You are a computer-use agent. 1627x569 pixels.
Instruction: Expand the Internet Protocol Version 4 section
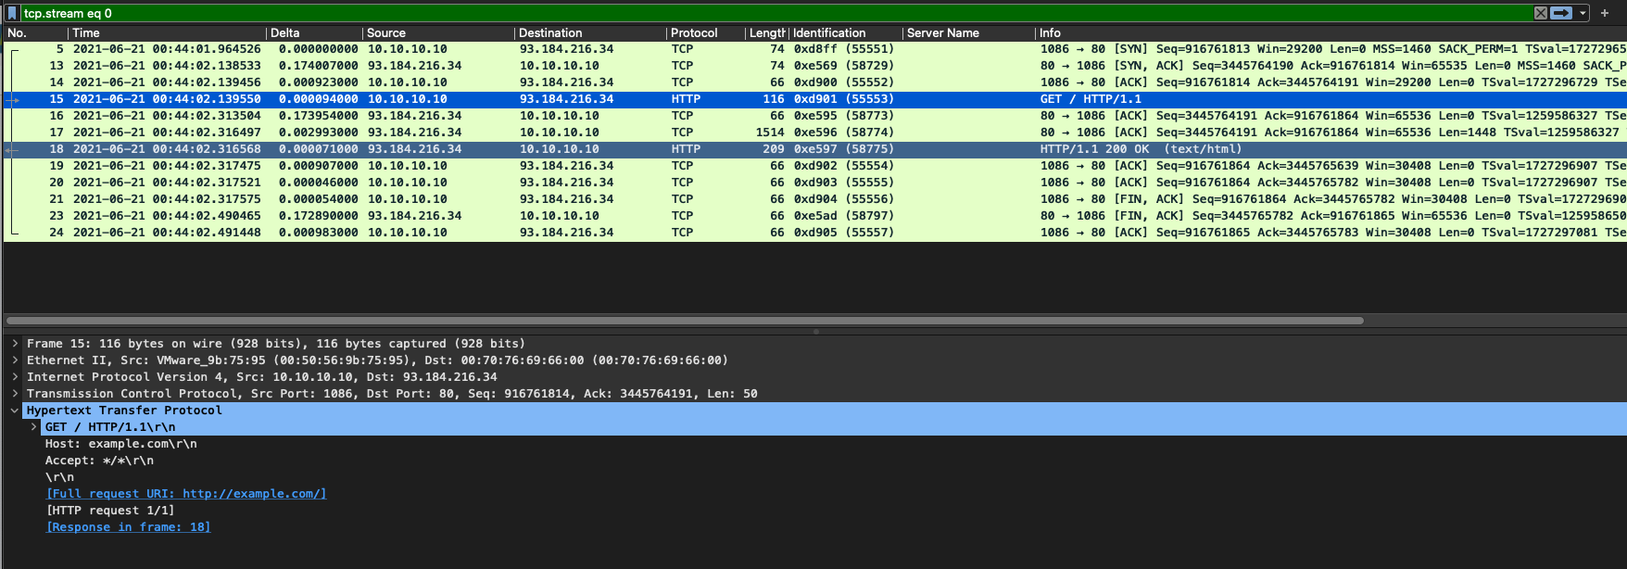pos(15,377)
